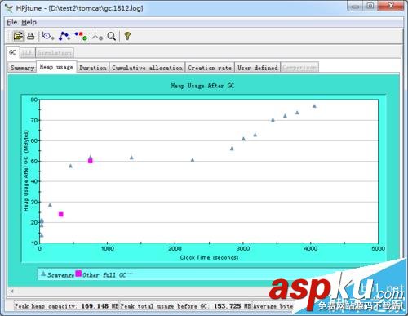Open the Summary tab
The image size is (408, 316).
22,68
